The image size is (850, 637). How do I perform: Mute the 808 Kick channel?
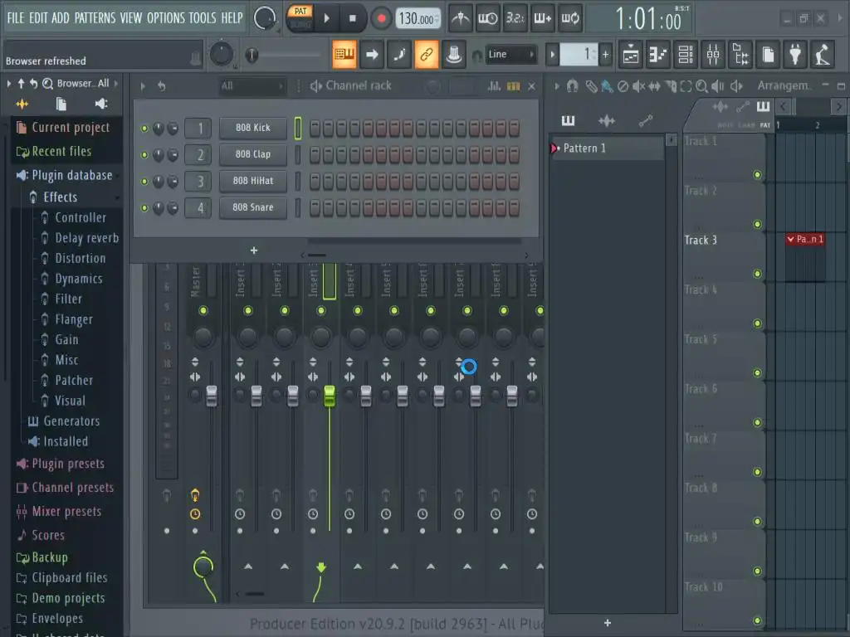coord(144,129)
